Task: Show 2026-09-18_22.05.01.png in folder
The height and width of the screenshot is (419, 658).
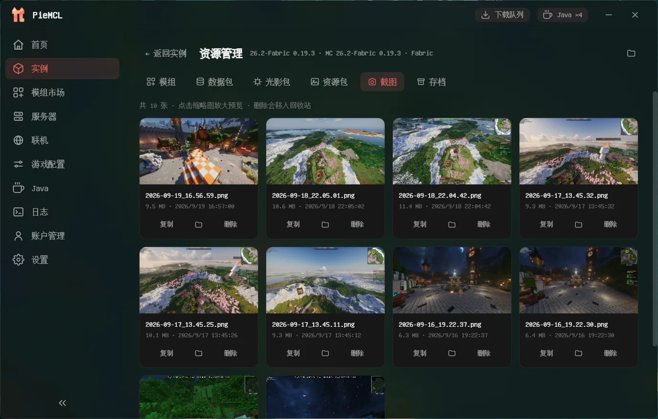Action: (325, 225)
